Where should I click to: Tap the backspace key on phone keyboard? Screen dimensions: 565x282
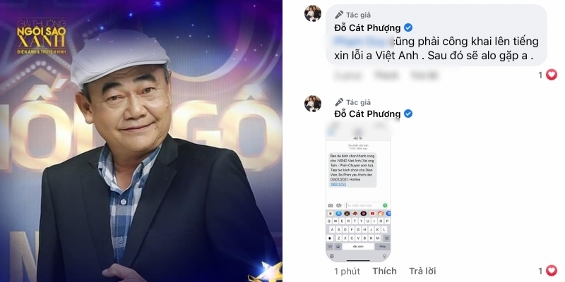click(x=386, y=238)
